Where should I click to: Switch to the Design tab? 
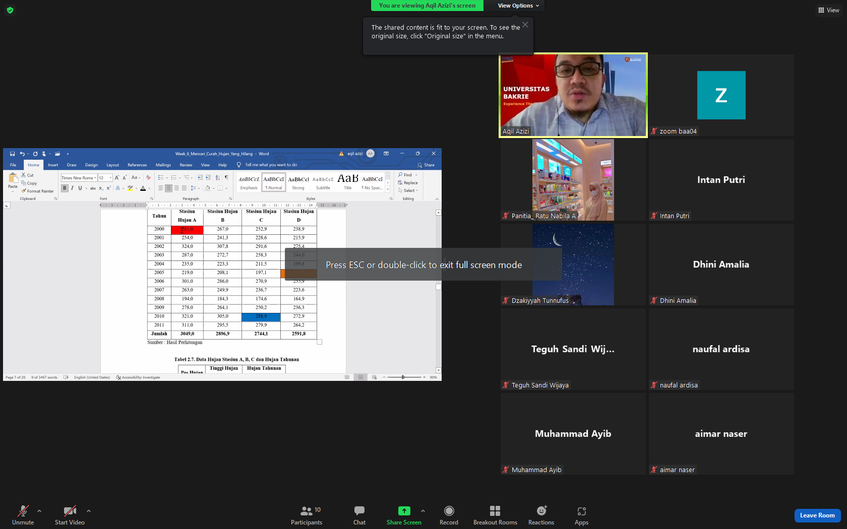point(91,165)
